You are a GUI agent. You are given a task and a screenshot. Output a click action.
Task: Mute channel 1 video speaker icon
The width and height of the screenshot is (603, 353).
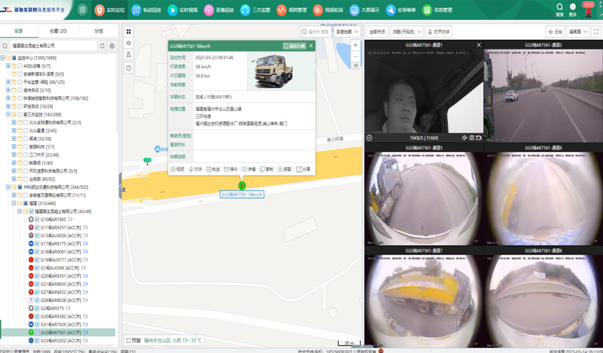pos(464,138)
